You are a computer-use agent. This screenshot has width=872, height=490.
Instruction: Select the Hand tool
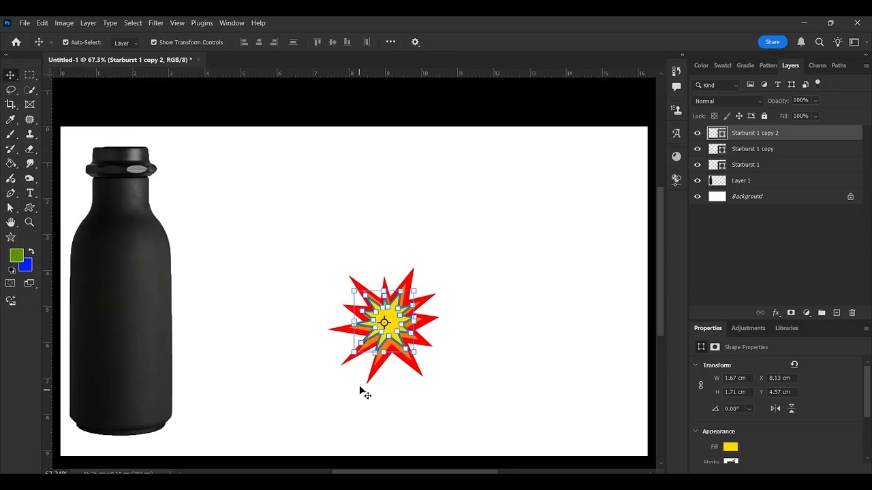pyautogui.click(x=11, y=223)
